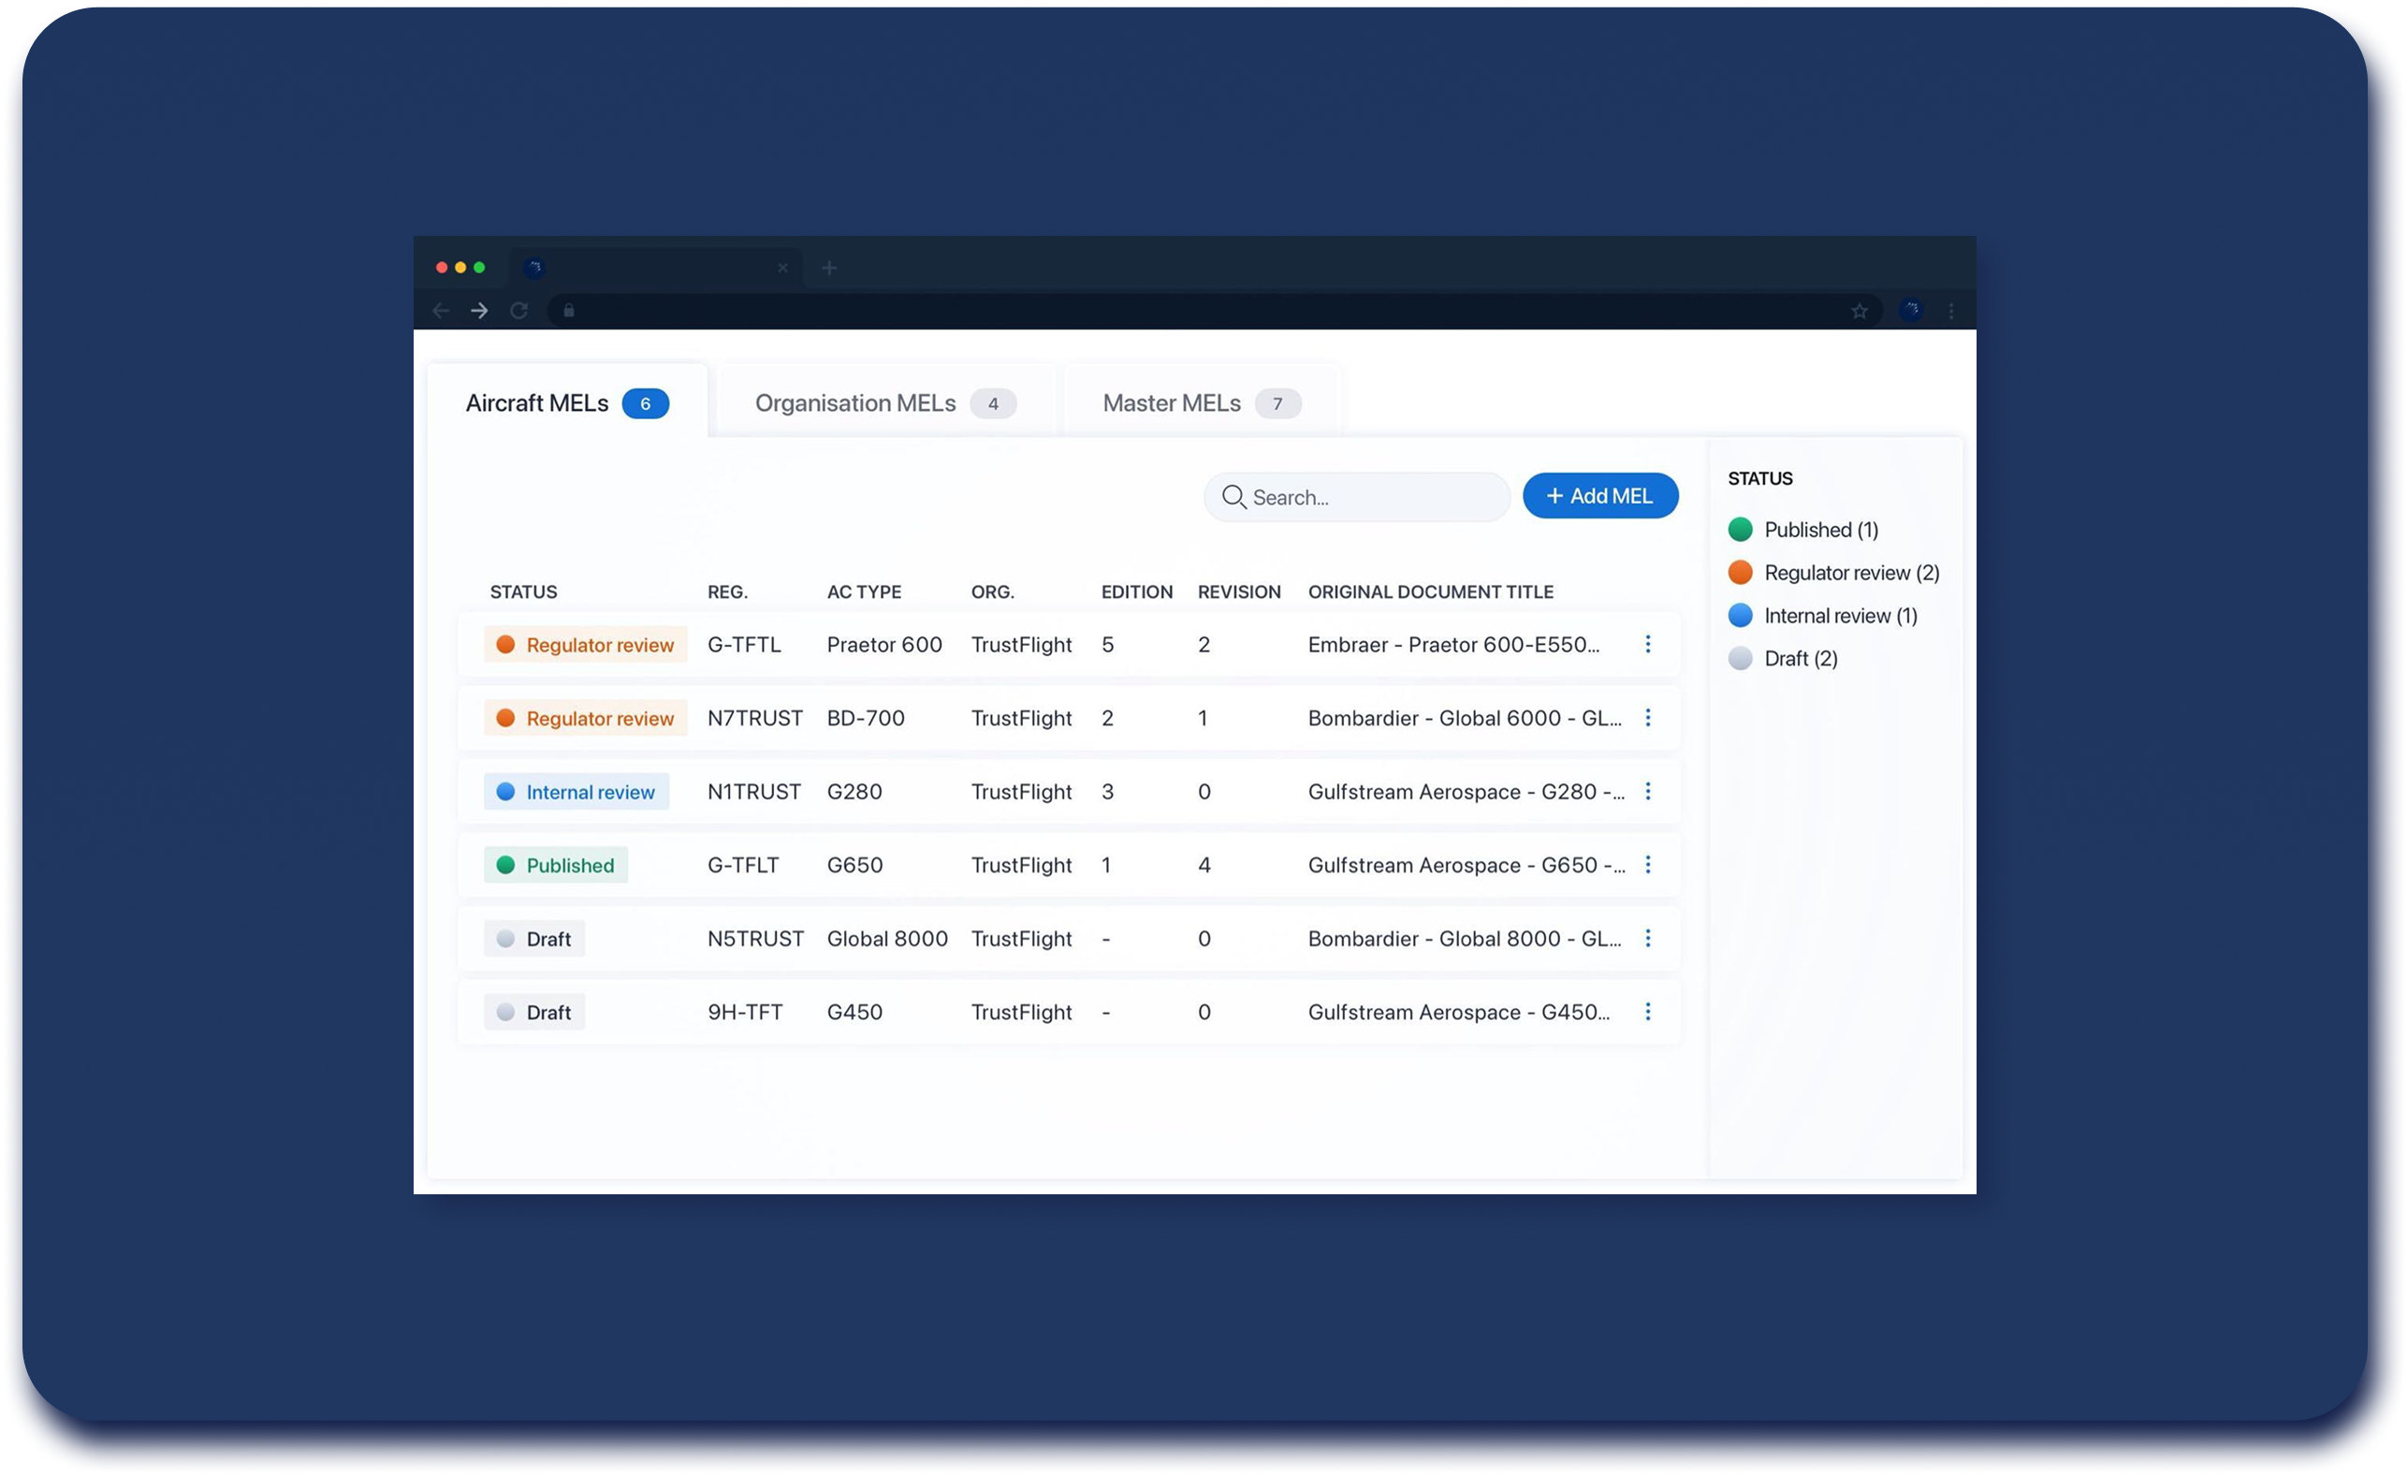This screenshot has width=2408, height=1476.
Task: Sort by AC TYPE column header
Action: pos(864,592)
